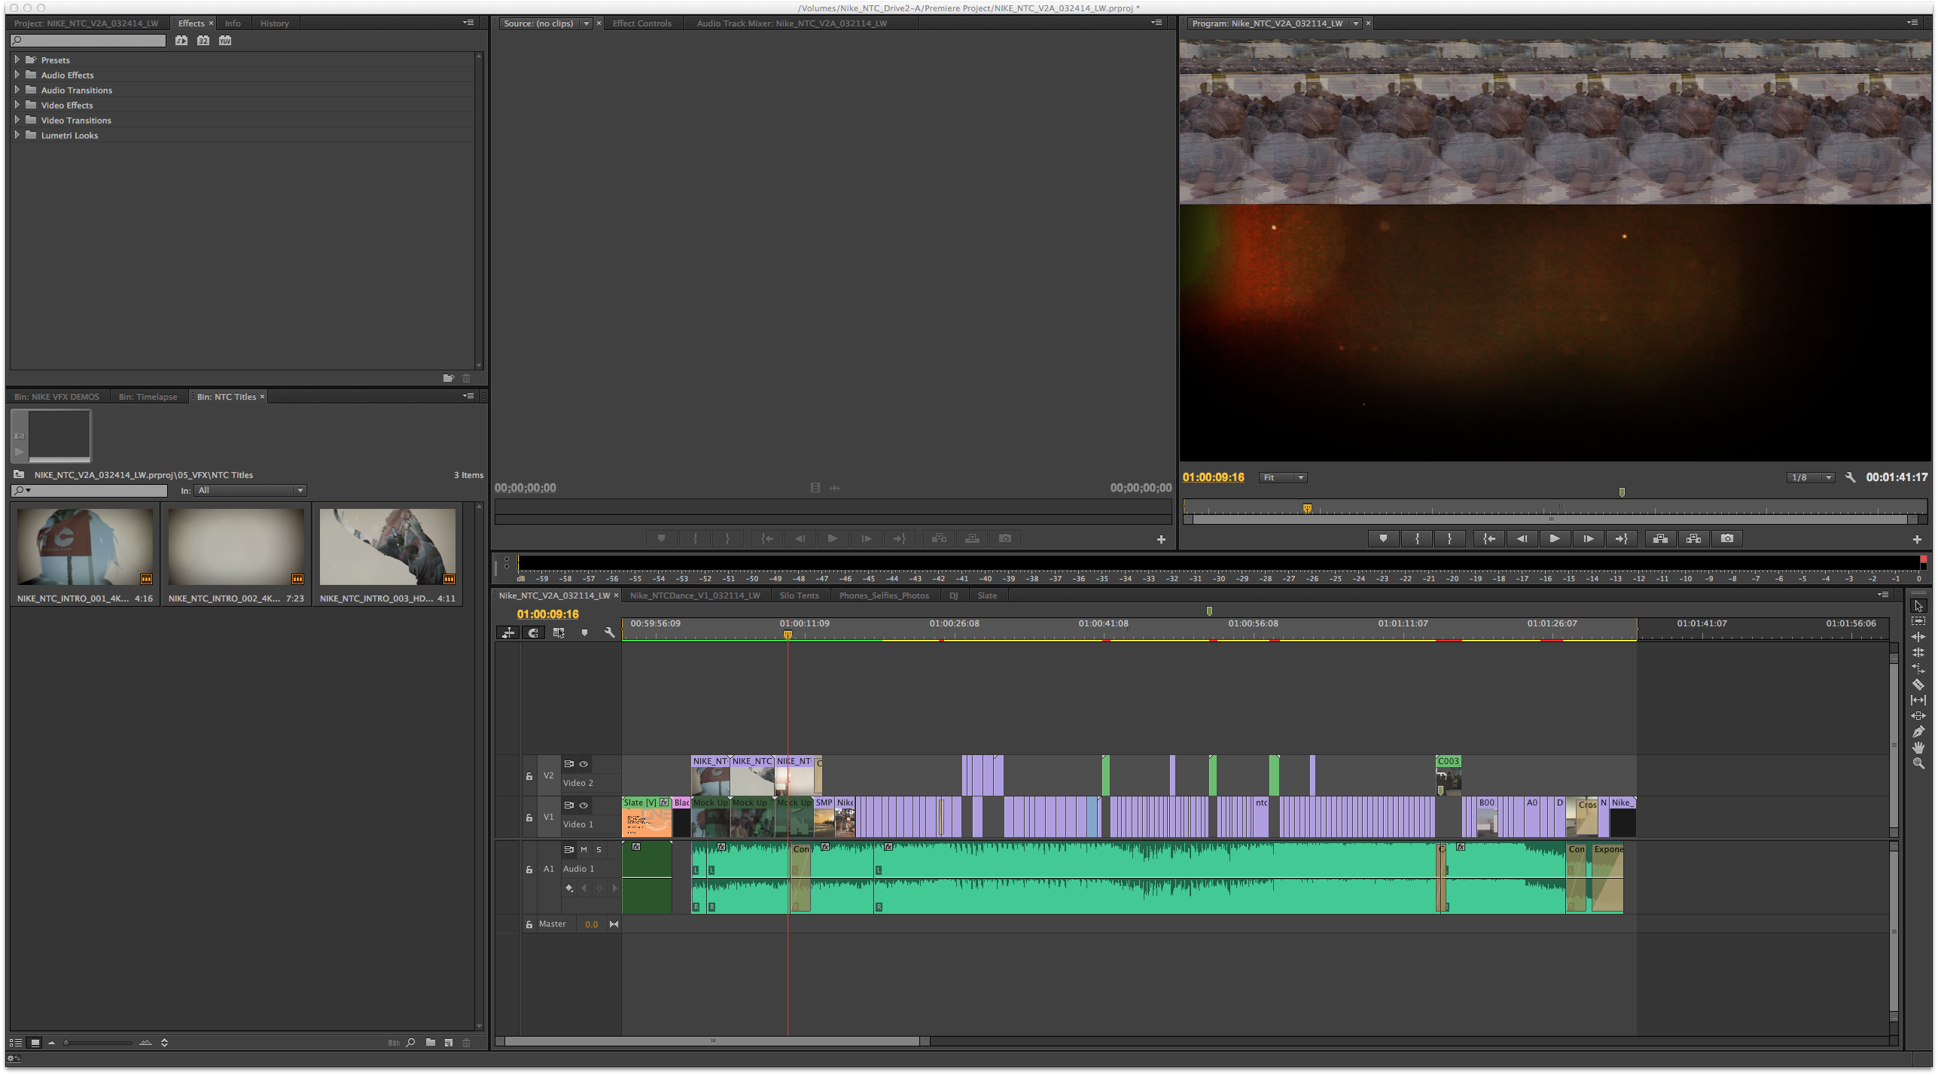Select the Zoom tool in tools panel
The height and width of the screenshot is (1075, 1938).
tap(1918, 763)
